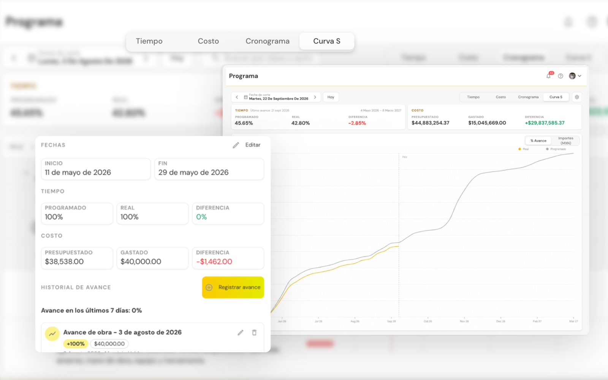
Task: Click the date Martes, 22 De Septiembre De 2026
Action: (279, 99)
